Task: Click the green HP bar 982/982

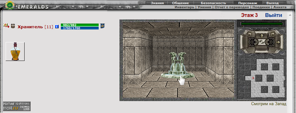Action: click(80, 25)
